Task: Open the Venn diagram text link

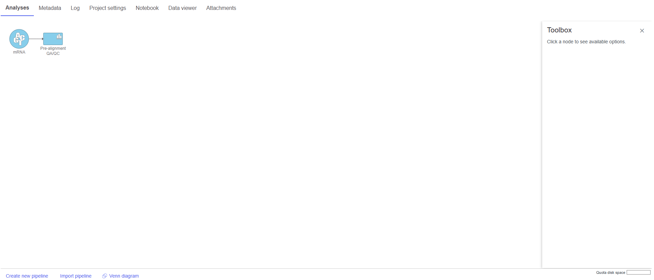Action: coord(124,276)
